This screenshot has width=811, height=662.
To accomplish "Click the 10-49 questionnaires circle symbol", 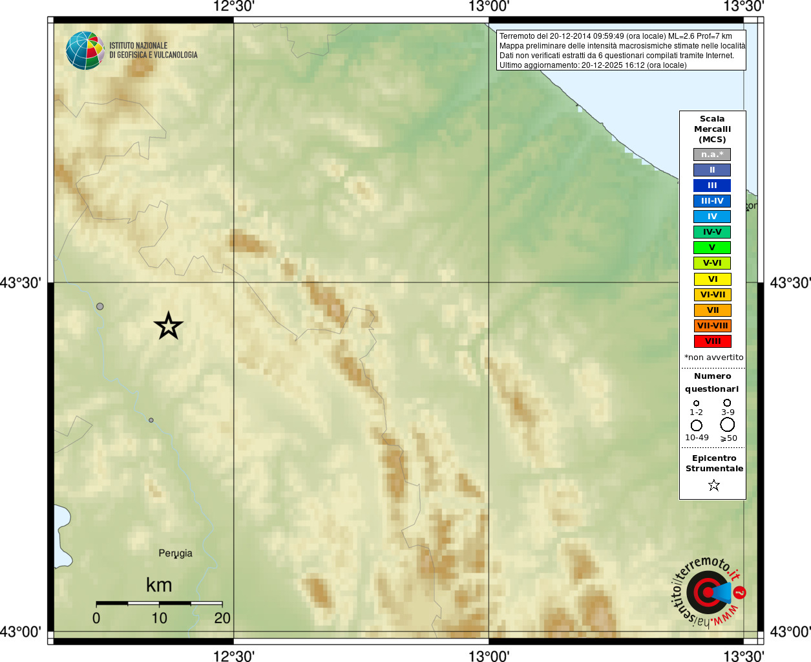I will pos(697,425).
